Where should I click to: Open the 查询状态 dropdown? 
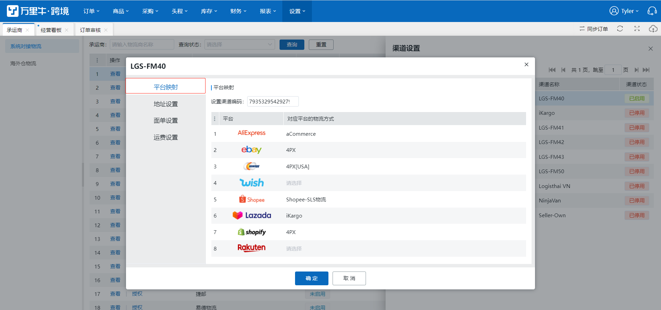click(x=240, y=44)
